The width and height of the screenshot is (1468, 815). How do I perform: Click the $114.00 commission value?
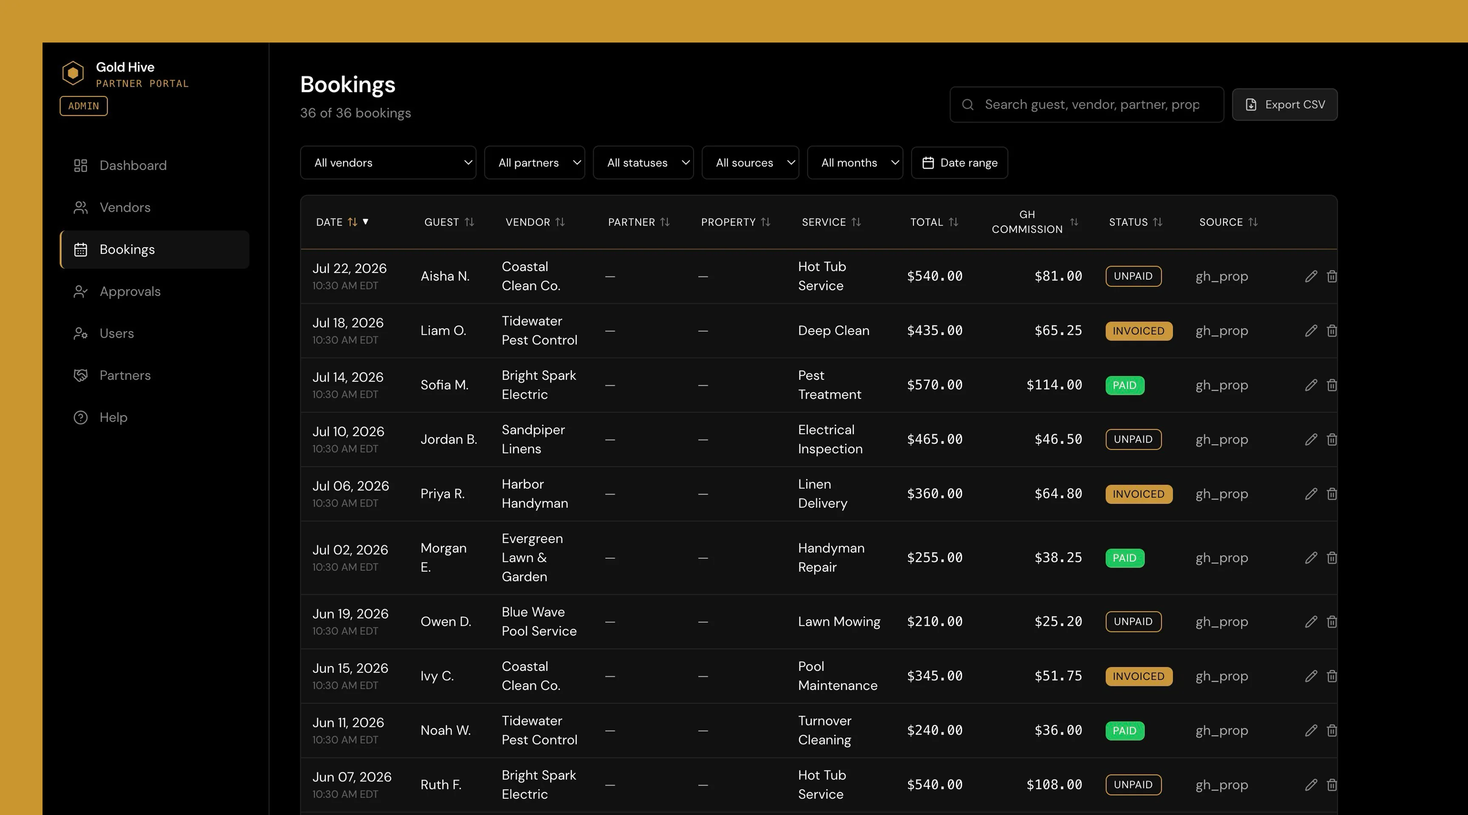pos(1054,385)
